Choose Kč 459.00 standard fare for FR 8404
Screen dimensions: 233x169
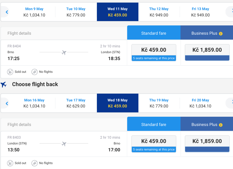pos(154,53)
